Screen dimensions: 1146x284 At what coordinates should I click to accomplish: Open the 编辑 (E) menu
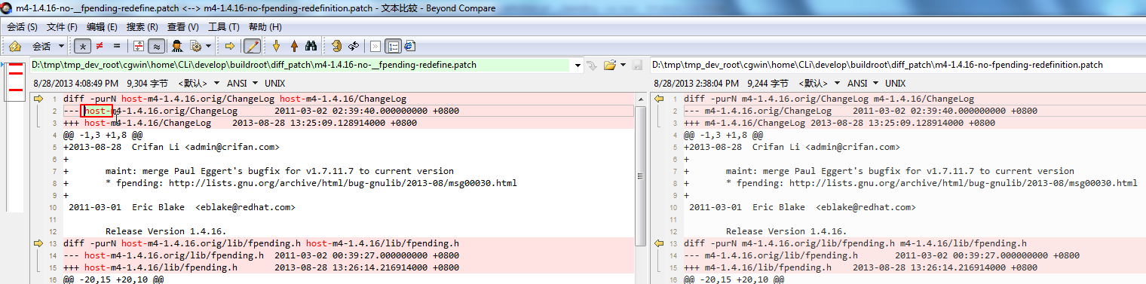(x=102, y=27)
